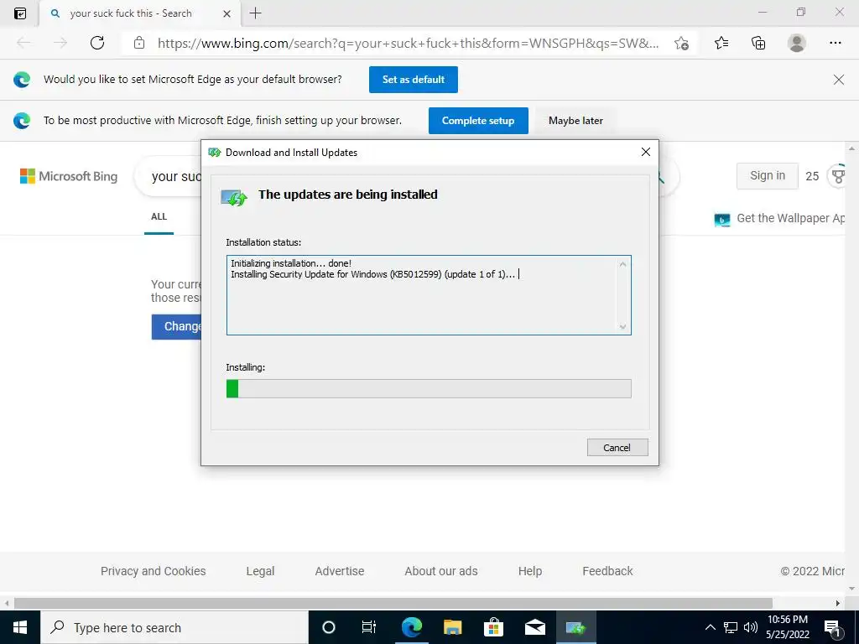Open the taskbar clock and date
The image size is (859, 644).
788,627
